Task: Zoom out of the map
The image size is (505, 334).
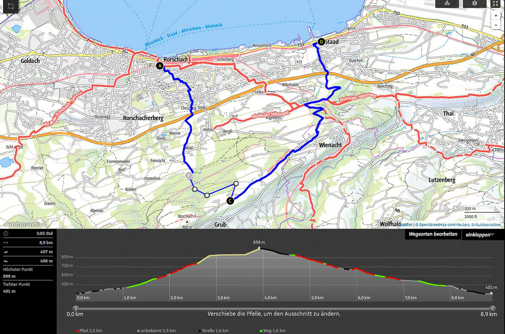Action: pos(496,25)
